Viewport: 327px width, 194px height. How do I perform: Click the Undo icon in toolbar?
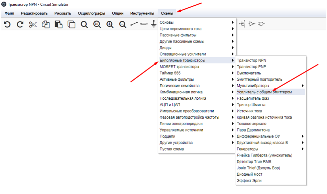point(7,24)
